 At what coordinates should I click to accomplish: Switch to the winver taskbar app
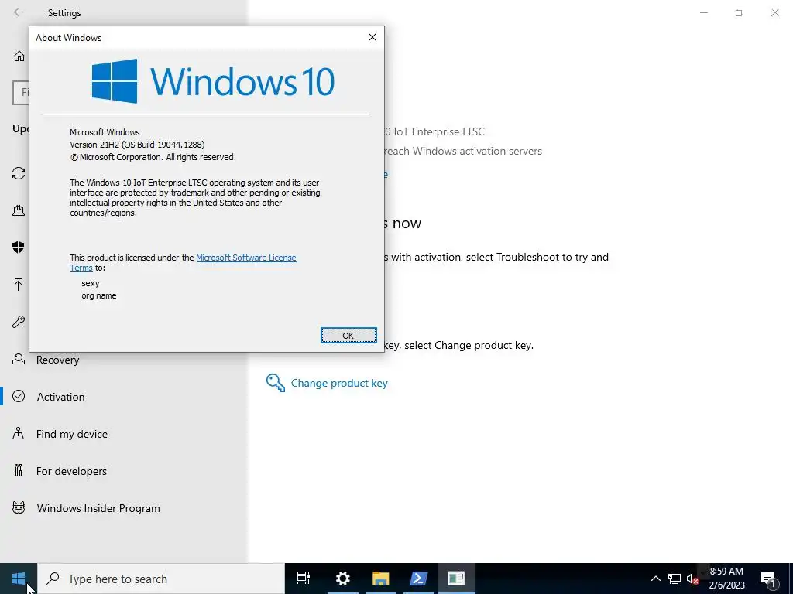[457, 579]
